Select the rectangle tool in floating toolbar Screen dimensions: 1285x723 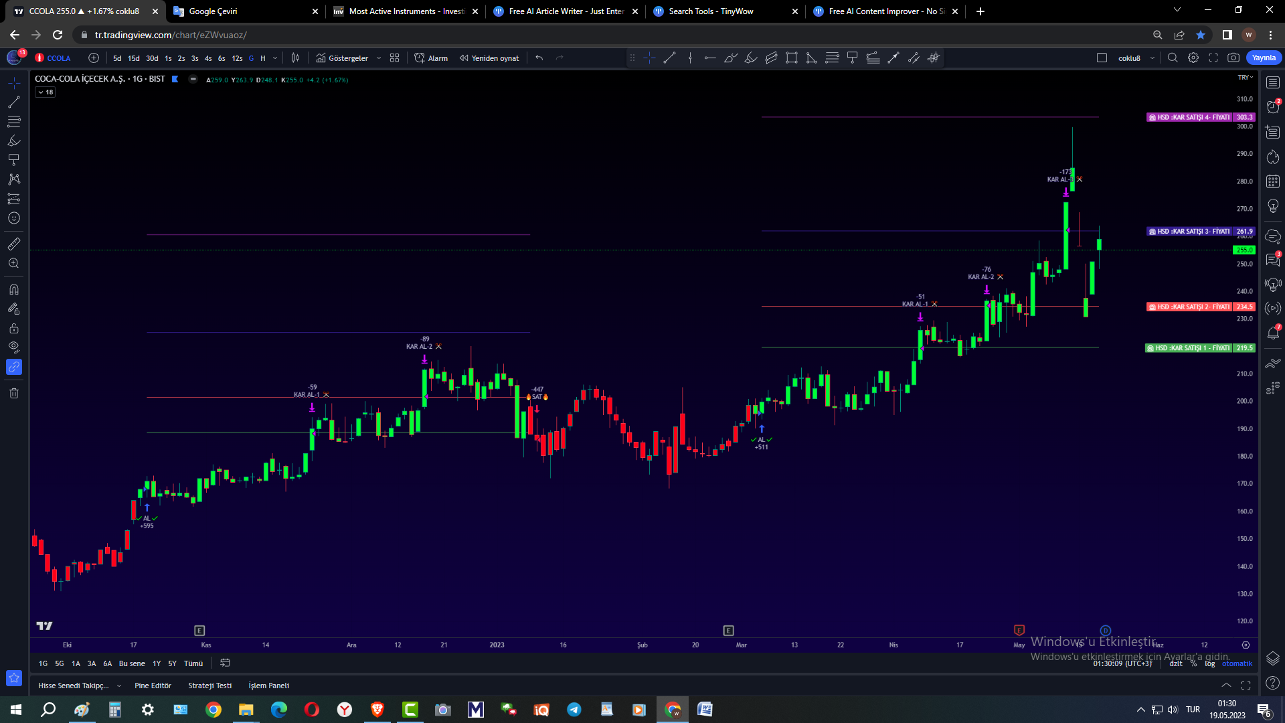click(x=792, y=58)
